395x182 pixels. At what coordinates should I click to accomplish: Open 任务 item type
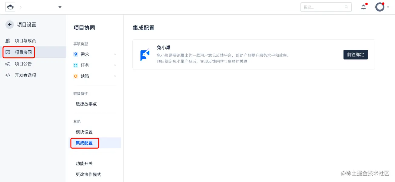pyautogui.click(x=85, y=65)
